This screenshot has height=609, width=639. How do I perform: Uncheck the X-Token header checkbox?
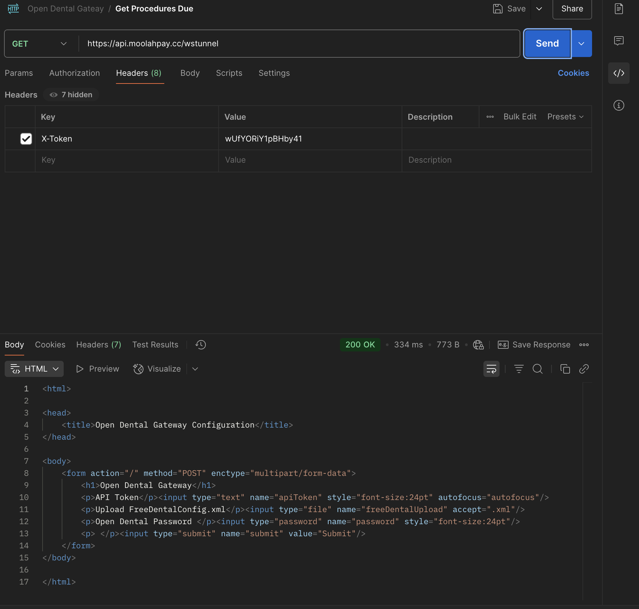(26, 139)
